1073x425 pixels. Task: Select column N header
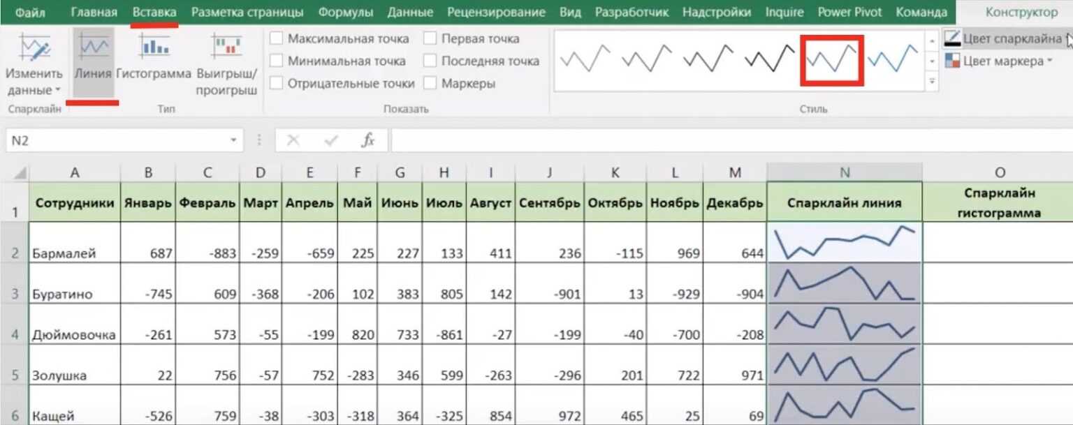coord(844,172)
